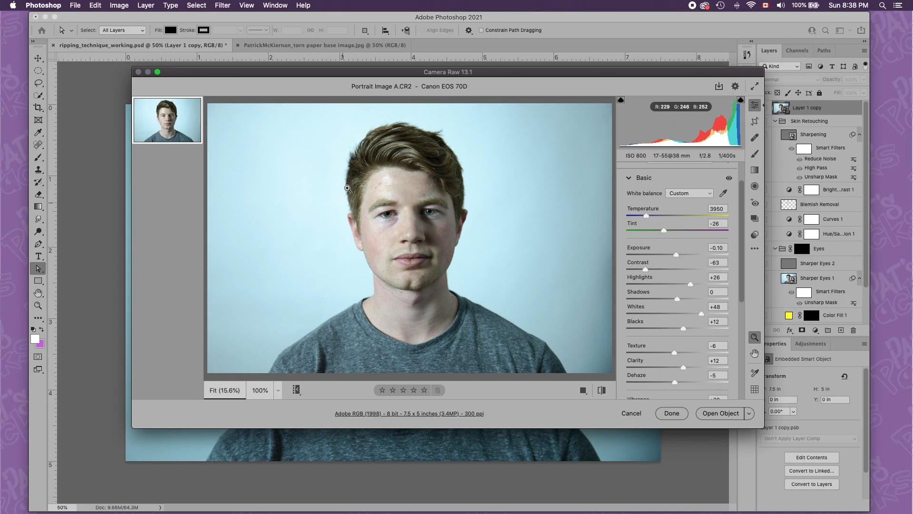Open the zoom level dropdown arrow

[x=278, y=390]
